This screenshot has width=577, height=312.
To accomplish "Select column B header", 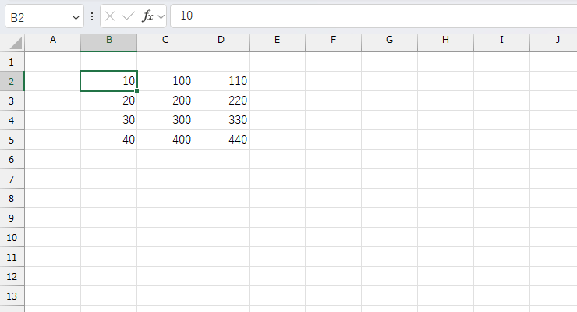I will pos(108,40).
